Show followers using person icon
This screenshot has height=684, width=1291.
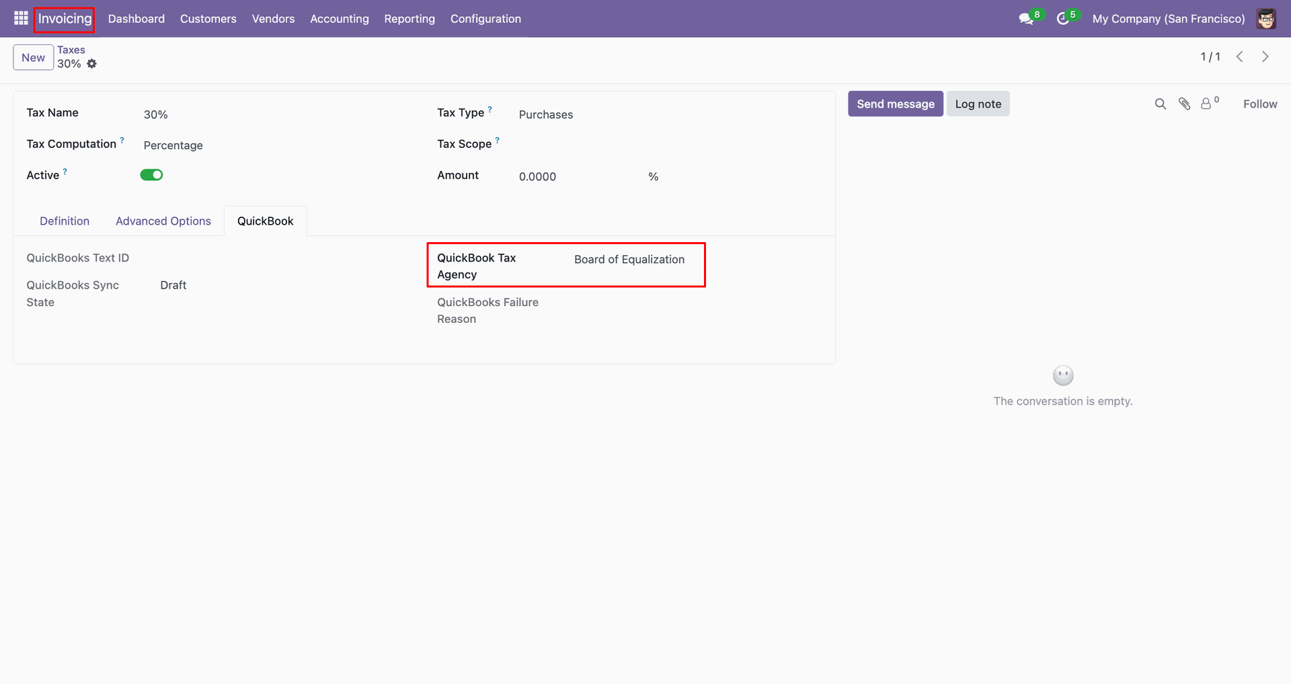(1207, 104)
